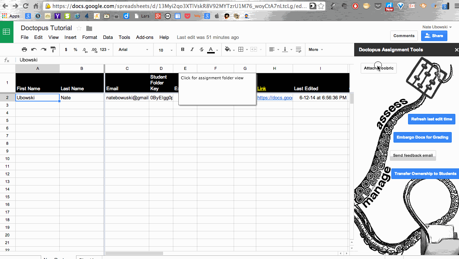Click Refresh last edit time button
Image resolution: width=459 pixels, height=259 pixels.
(431, 119)
